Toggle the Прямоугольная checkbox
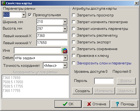Viewport: 140px width, 111px height. [30, 15]
